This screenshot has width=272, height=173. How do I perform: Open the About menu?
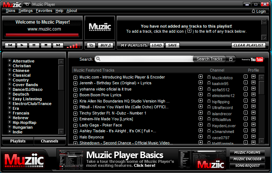point(72,11)
